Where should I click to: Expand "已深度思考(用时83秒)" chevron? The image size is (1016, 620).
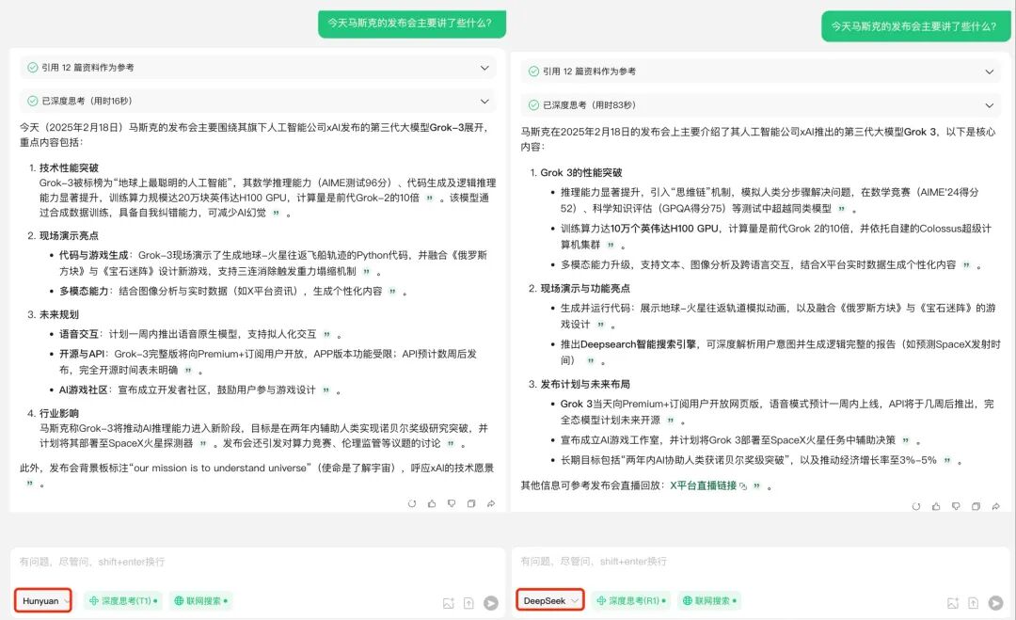click(989, 105)
